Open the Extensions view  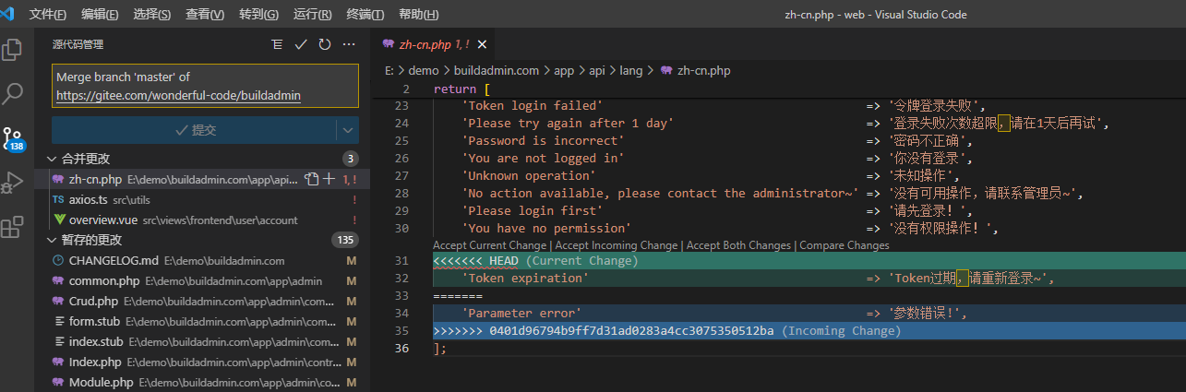click(x=13, y=226)
